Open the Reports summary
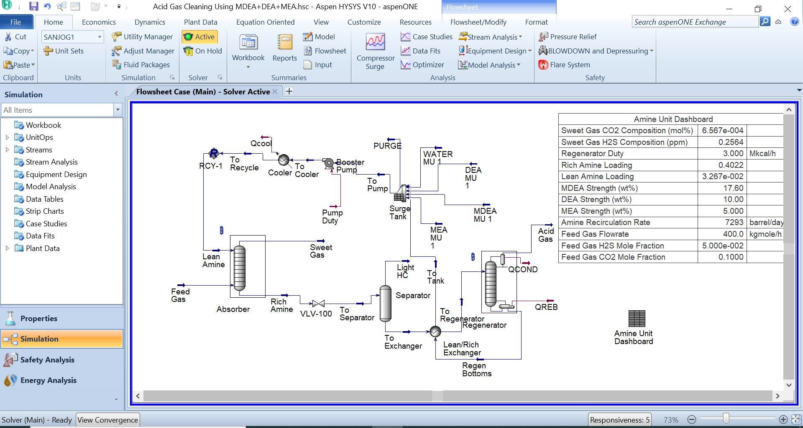Viewport: 803px width, 428px height. [x=284, y=48]
